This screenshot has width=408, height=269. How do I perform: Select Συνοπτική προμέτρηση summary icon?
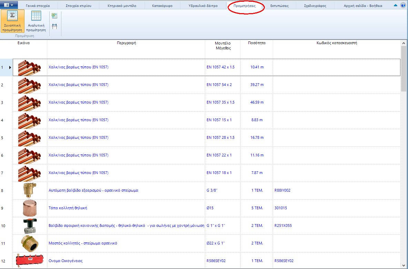12,21
